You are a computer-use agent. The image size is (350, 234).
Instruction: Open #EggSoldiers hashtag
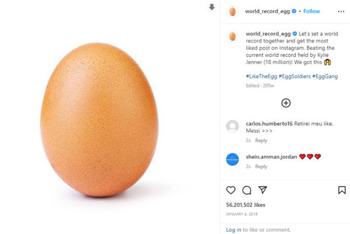[295, 76]
